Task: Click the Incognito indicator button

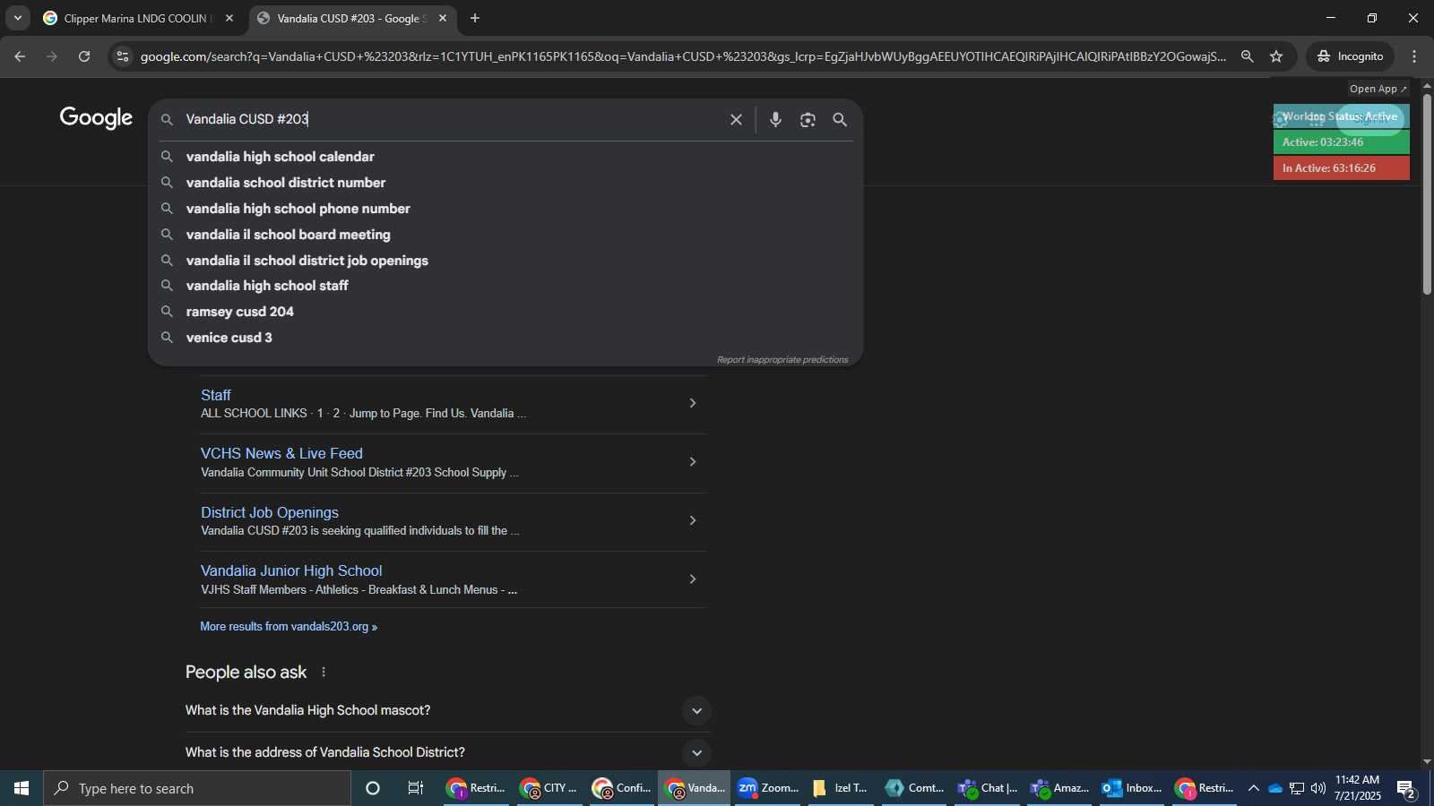Action: coord(1350,56)
